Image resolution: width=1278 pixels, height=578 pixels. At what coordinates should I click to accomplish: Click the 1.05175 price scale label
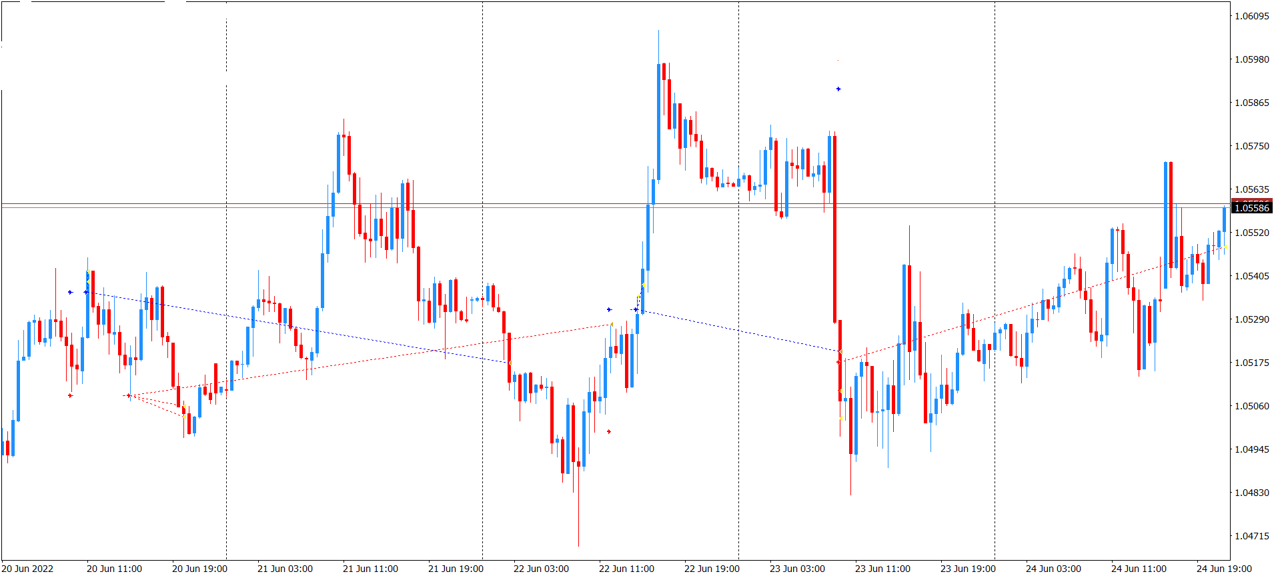(x=1252, y=363)
